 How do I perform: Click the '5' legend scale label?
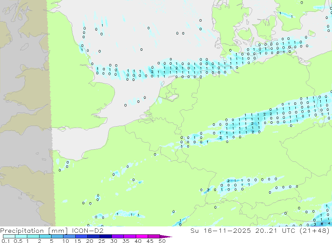pos(51,241)
